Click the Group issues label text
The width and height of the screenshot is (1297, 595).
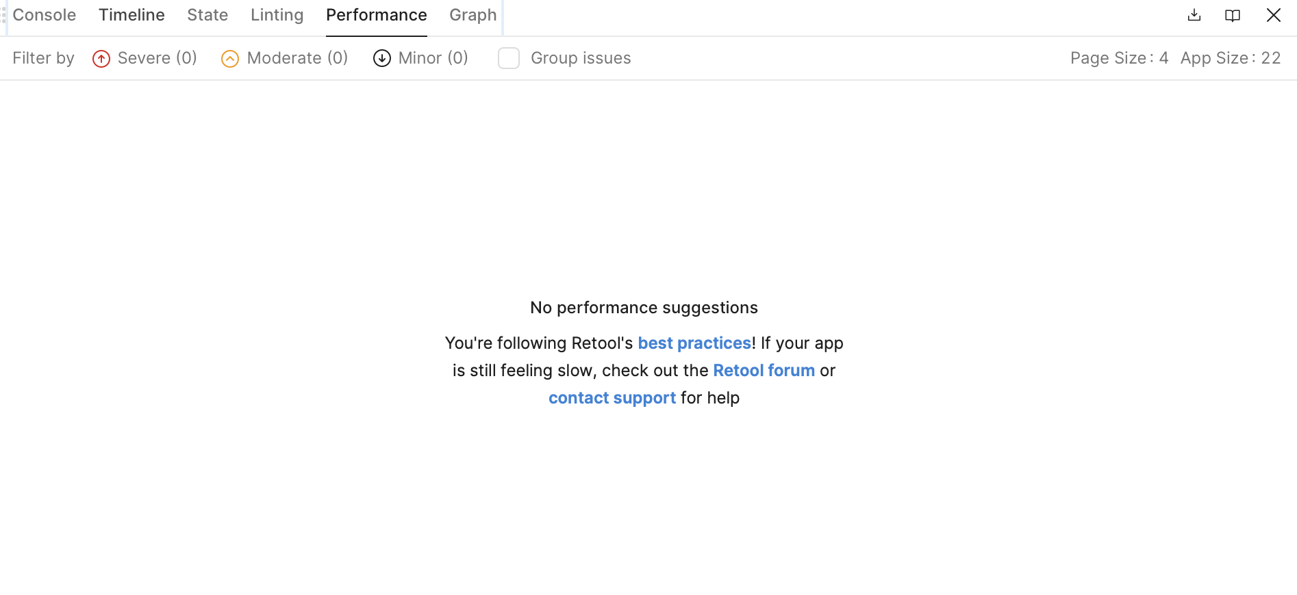pyautogui.click(x=581, y=58)
